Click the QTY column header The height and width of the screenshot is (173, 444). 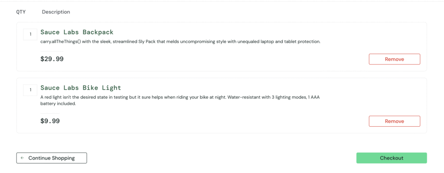[21, 12]
